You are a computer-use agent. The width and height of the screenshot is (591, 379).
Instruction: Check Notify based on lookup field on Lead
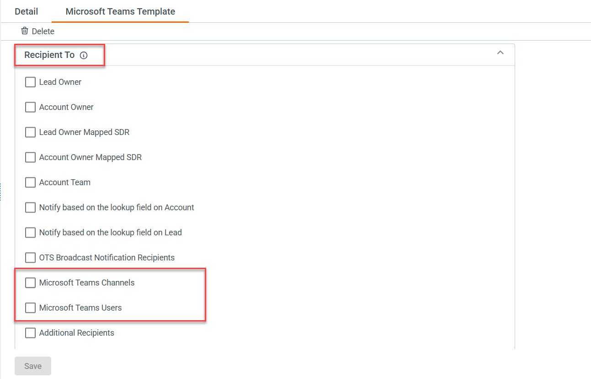[30, 233]
